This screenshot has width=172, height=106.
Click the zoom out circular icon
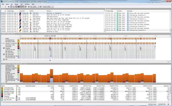click(x=29, y=7)
